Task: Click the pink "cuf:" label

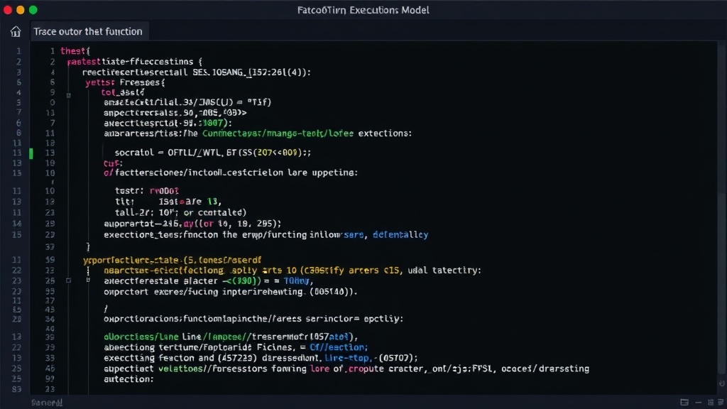Action: [x=113, y=163]
